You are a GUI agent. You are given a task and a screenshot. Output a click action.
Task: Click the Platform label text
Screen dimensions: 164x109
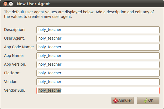(x=12, y=73)
